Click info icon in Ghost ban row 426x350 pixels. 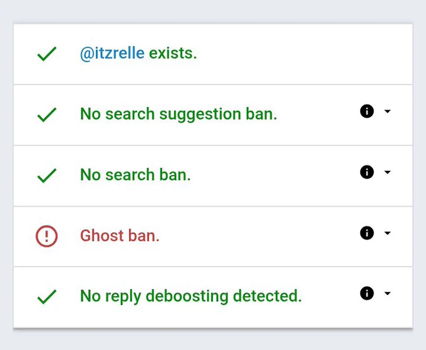coord(366,233)
